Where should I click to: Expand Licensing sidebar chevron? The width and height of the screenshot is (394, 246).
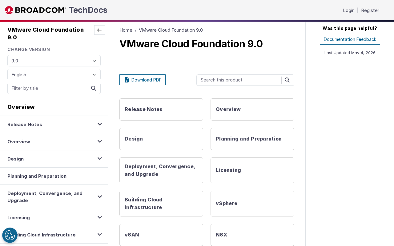point(100,217)
